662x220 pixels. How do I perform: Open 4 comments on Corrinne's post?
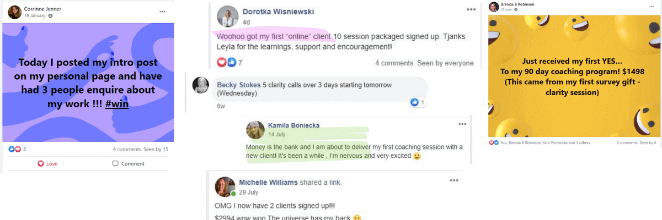126,150
